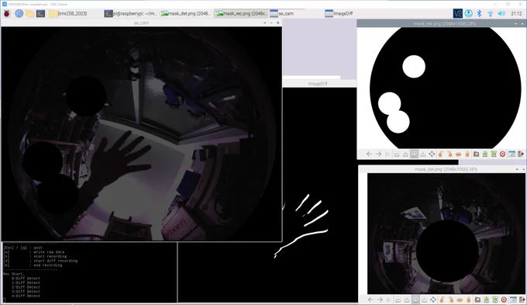Rotate mask_rec.png counterclockwise
Viewport: 527px width, 305px height.
[x=441, y=154]
